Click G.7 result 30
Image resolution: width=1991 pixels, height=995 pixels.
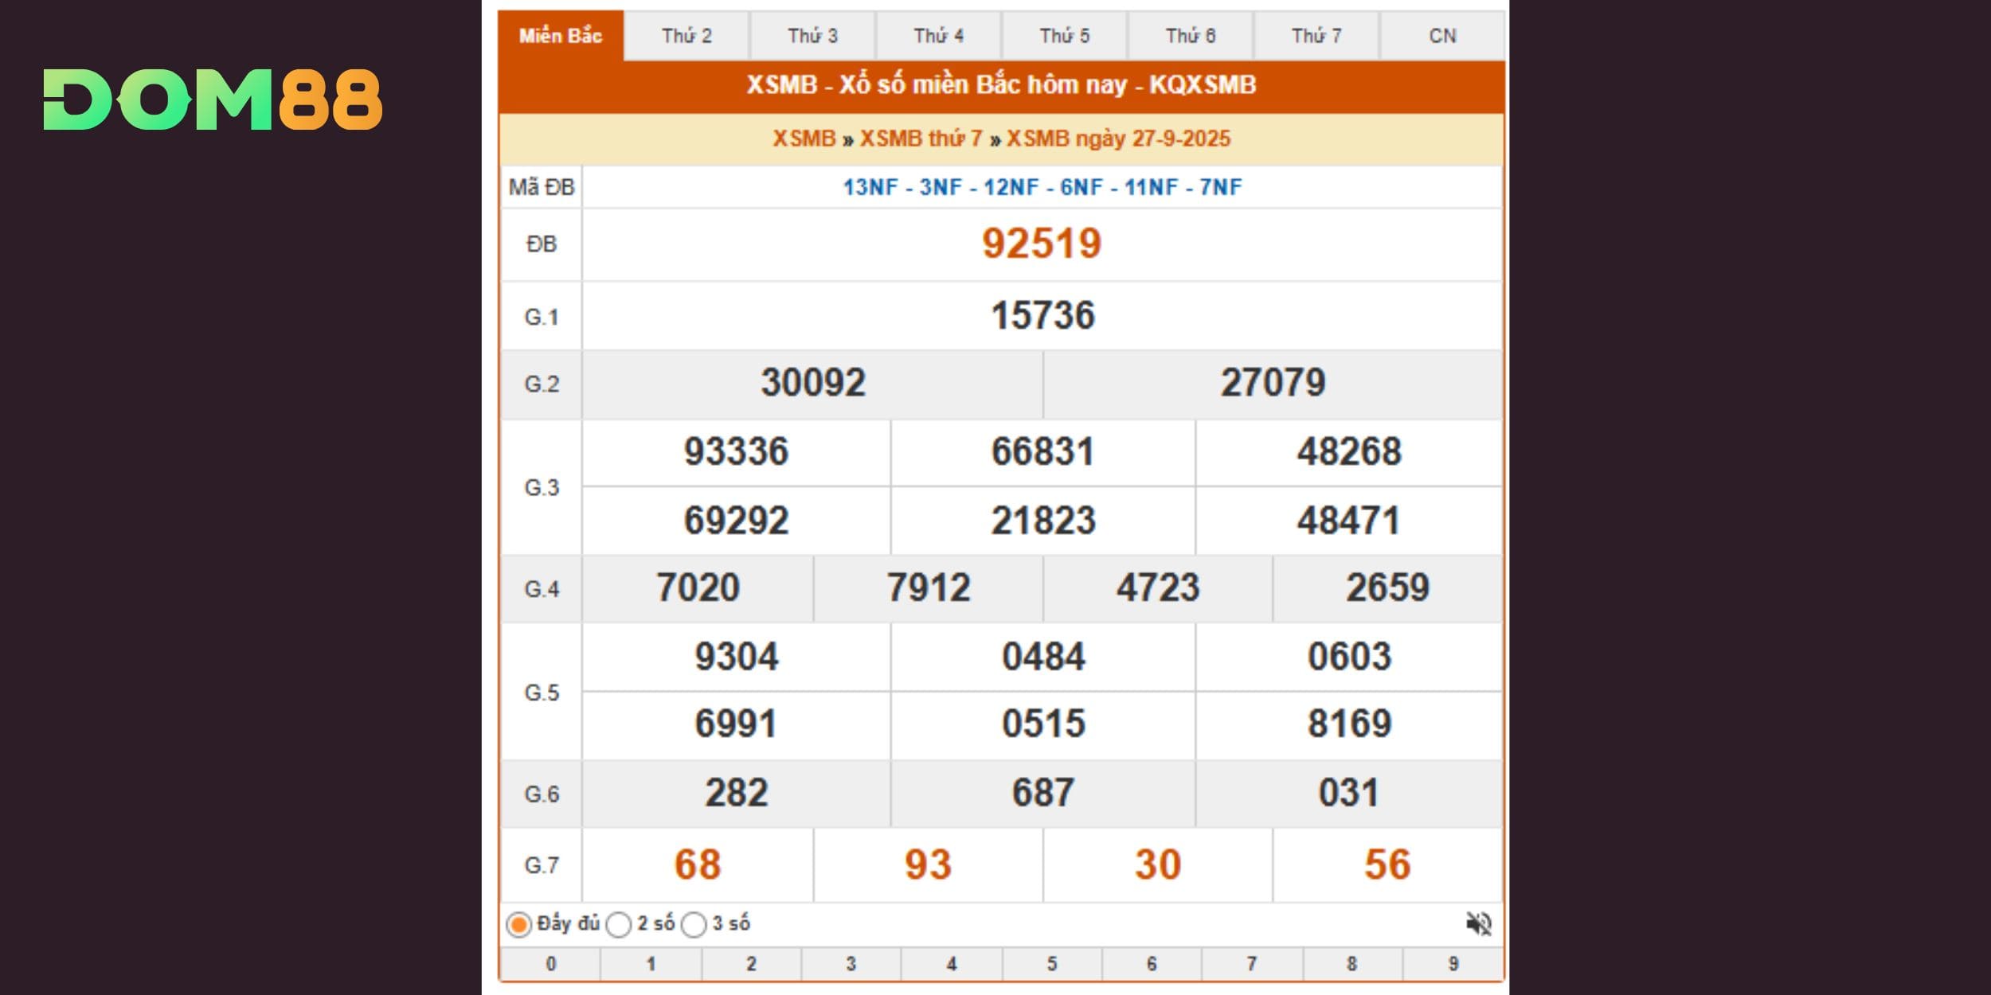(1158, 865)
